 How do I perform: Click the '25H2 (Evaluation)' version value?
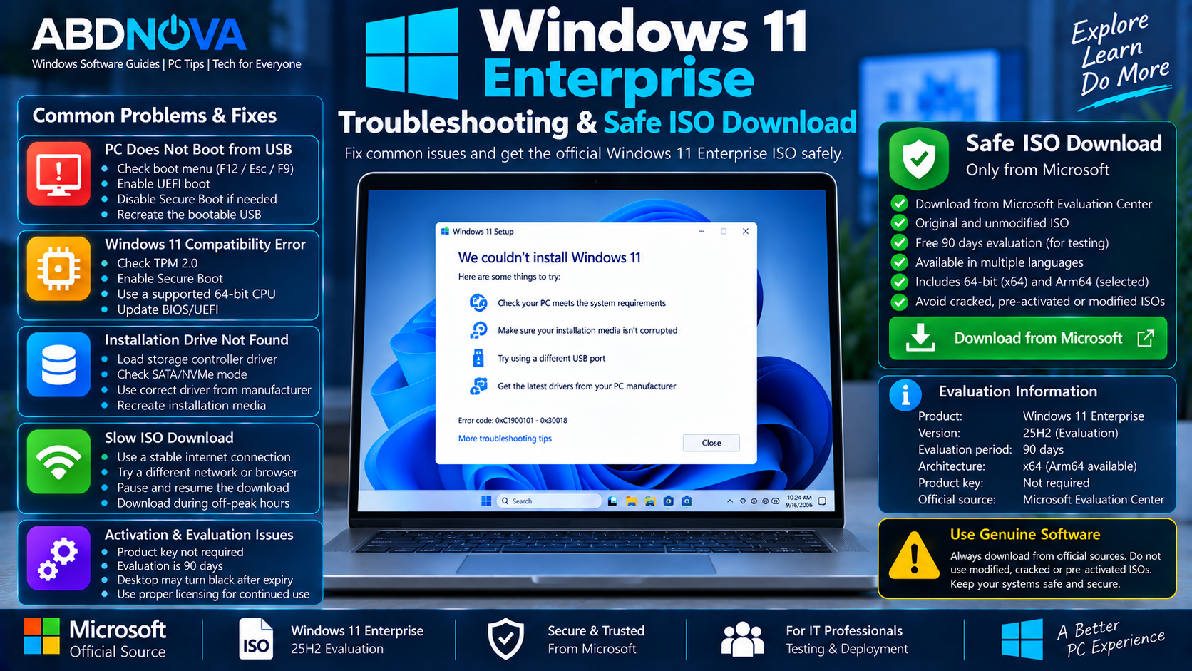(1070, 433)
